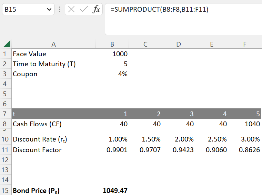This screenshot has height=195, width=262.
Task: Click into the SUMPRODUCT formula text
Action: pos(159,10)
